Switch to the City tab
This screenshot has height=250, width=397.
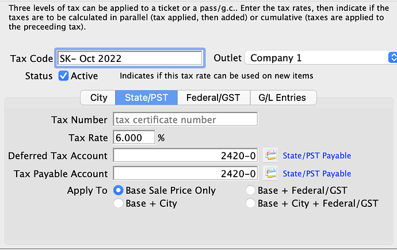[98, 97]
